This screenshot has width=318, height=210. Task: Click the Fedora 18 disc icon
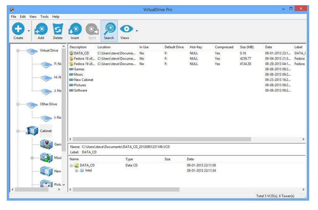[71, 59]
